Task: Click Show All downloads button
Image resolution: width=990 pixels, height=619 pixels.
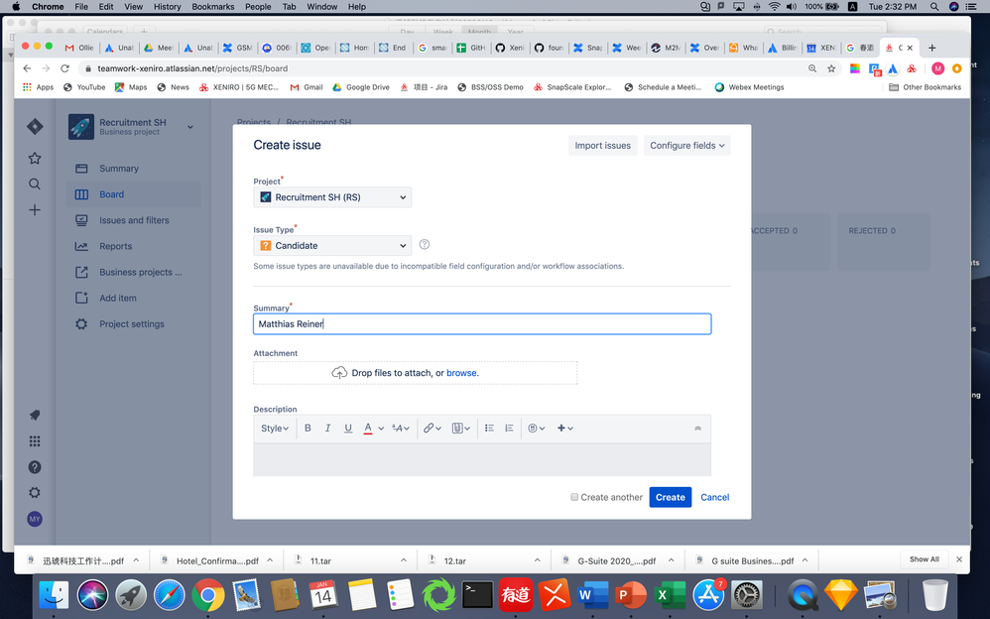Action: point(924,559)
